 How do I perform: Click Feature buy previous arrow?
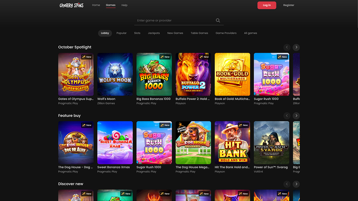[287, 116]
